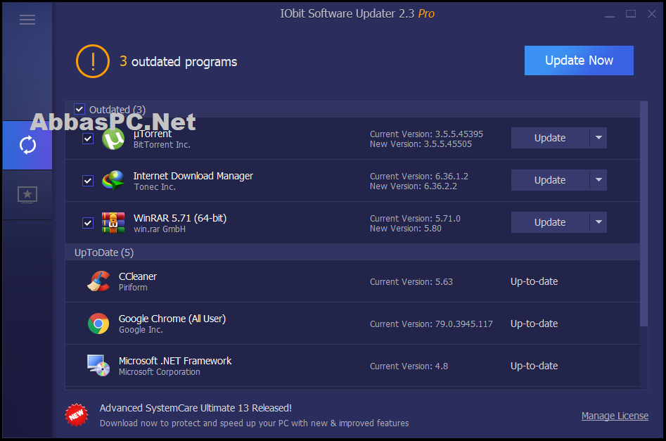Select the Microsoft .NET Framework name
This screenshot has height=441, width=666.
(175, 361)
